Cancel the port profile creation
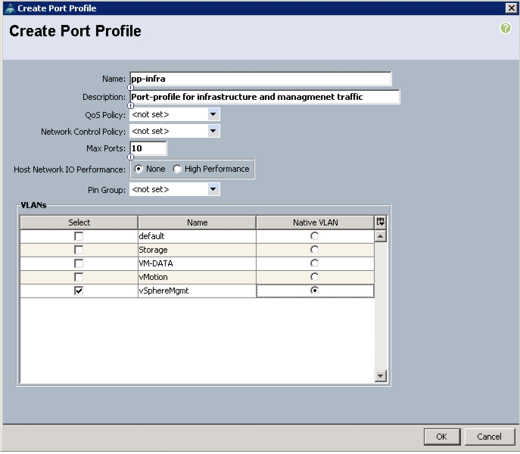520x454 pixels. [x=490, y=437]
